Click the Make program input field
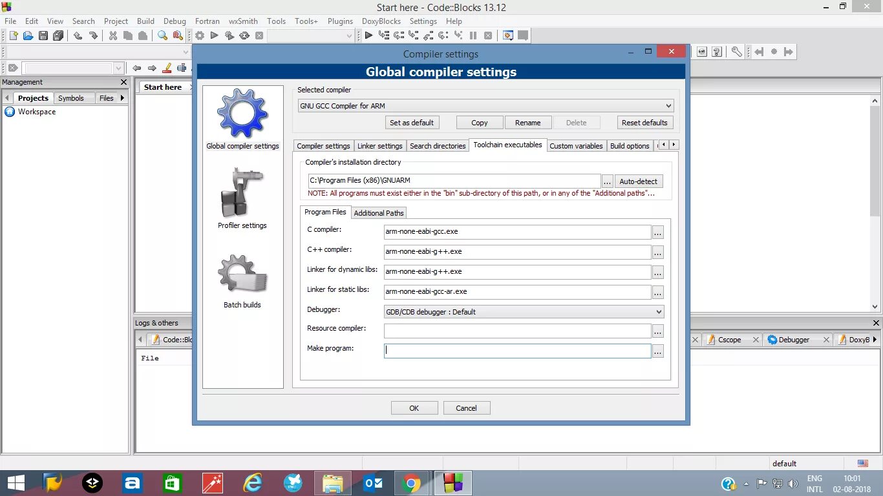 517,351
